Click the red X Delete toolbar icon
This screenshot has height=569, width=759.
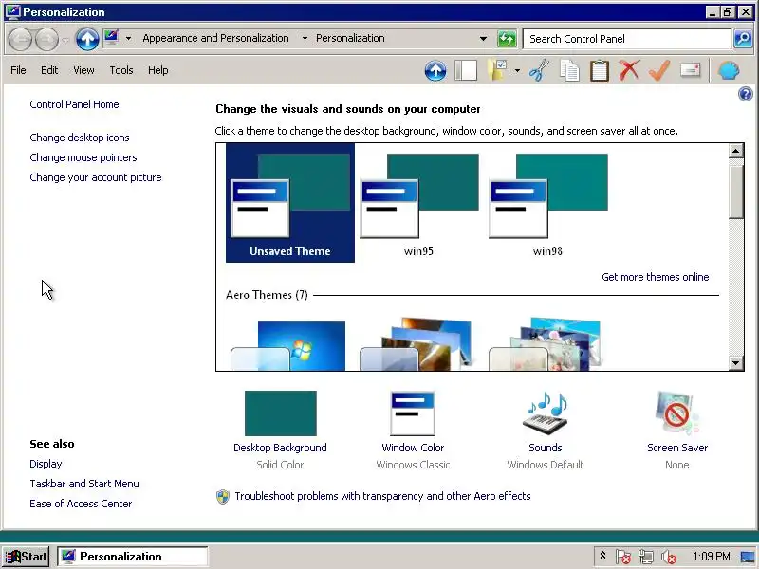629,70
